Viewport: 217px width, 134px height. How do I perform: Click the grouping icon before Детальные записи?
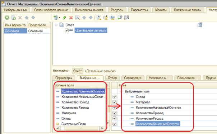click(71, 30)
